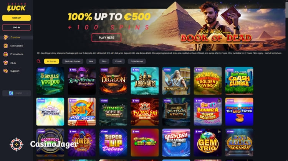This screenshot has width=288, height=161.
Task: Show the Table Games category
Action: (137, 61)
